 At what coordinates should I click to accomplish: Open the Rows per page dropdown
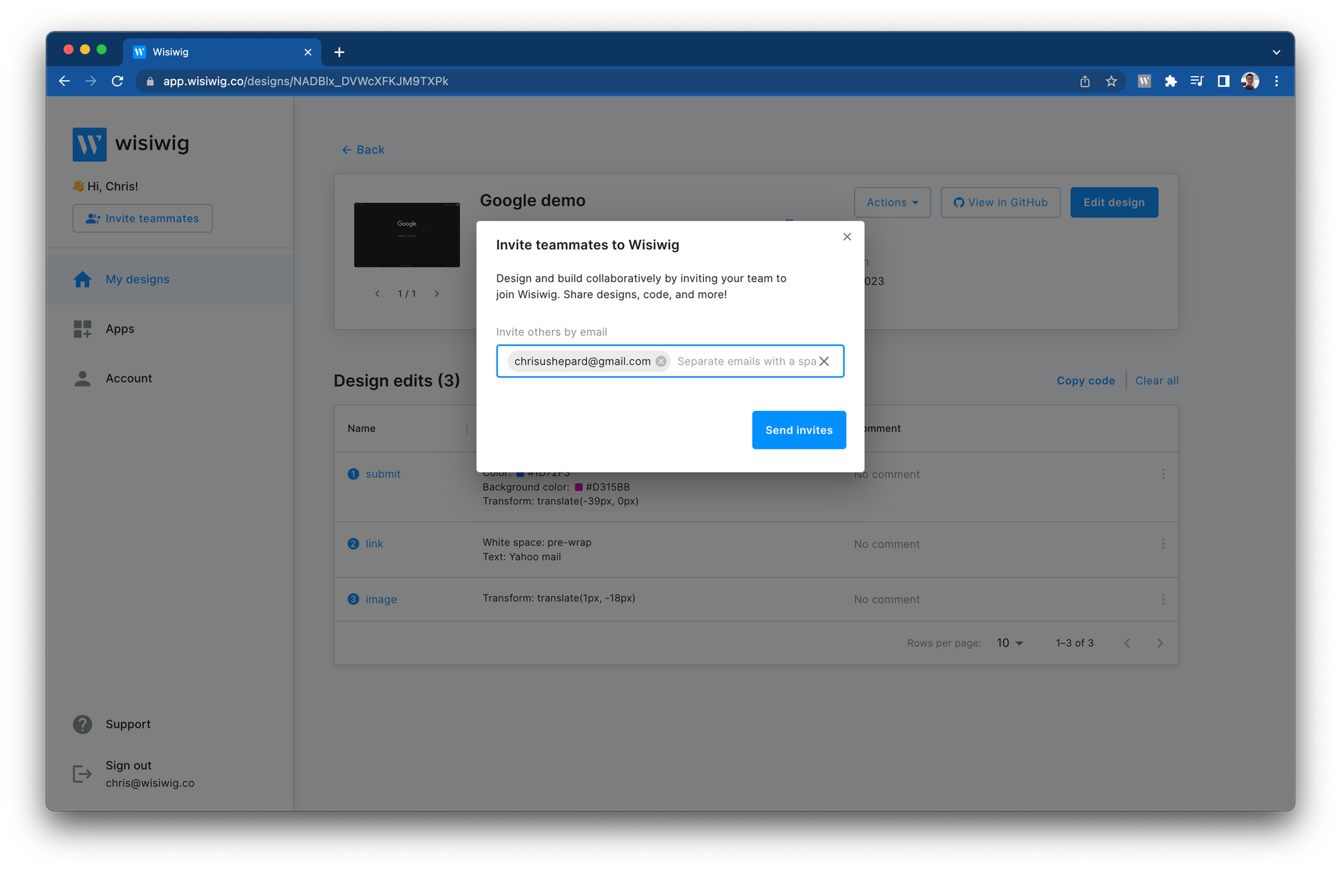pyautogui.click(x=1010, y=643)
